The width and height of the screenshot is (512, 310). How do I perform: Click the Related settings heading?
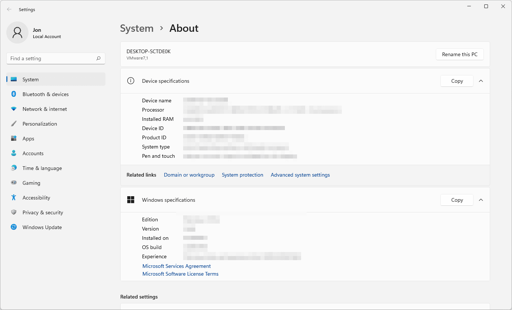139,297
